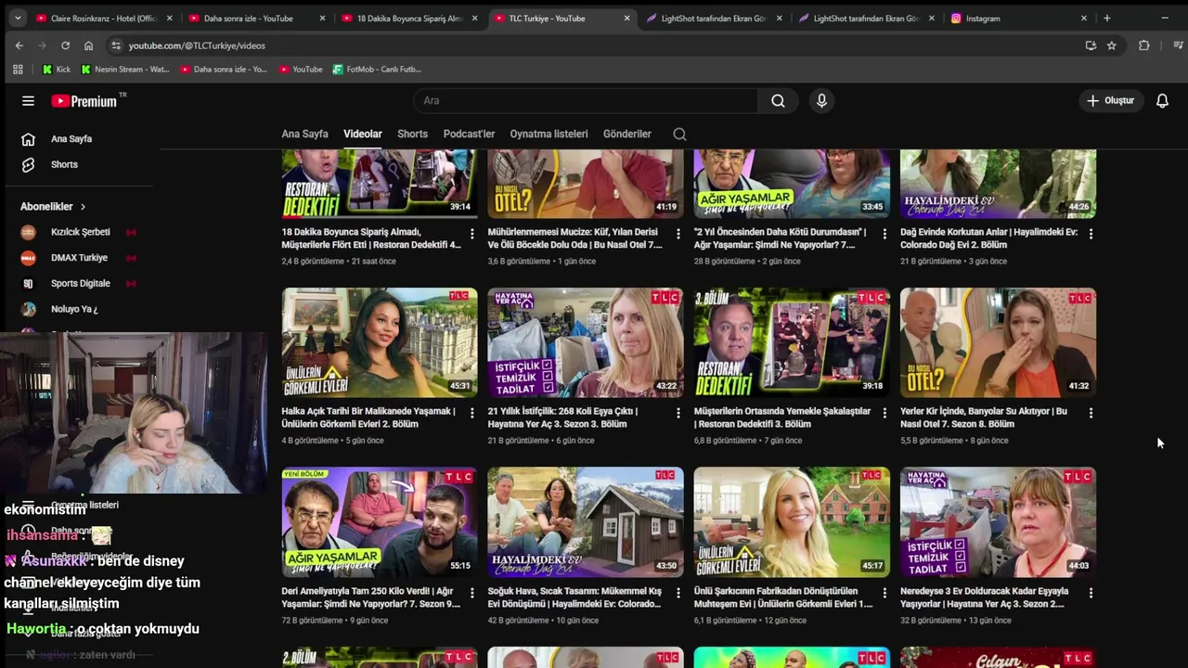Focus the Ara search field
Screen dimensions: 1188x668
point(585,100)
